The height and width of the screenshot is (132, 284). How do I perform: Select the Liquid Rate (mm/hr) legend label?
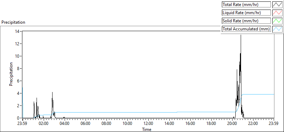[x=246, y=13]
